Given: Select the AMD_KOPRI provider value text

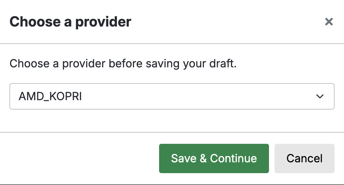Looking at the screenshot, I should 50,96.
